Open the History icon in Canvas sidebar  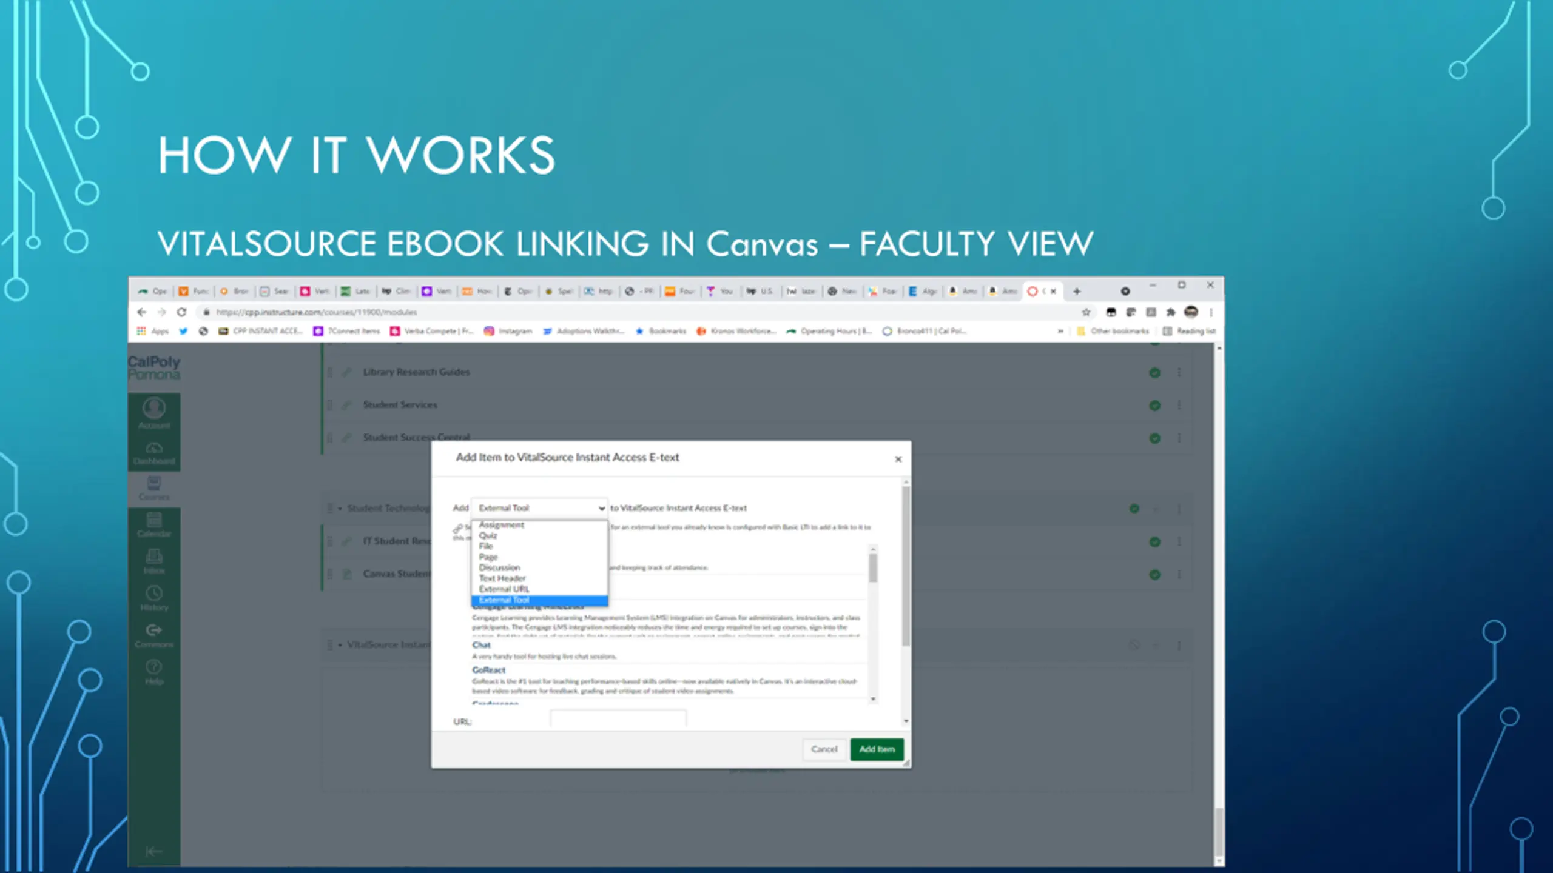tap(154, 598)
